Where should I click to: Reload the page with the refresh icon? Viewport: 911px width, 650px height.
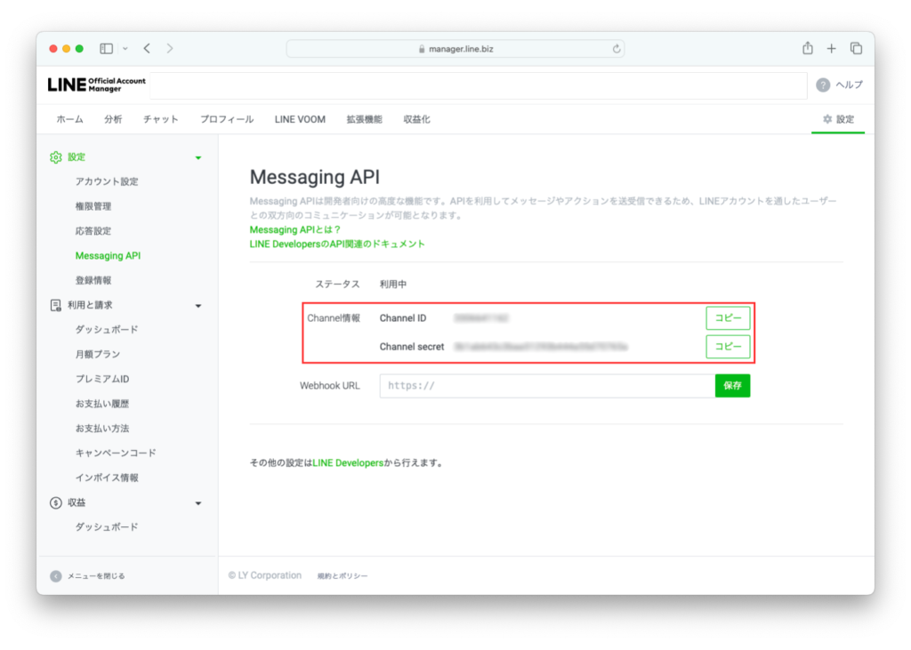click(616, 49)
